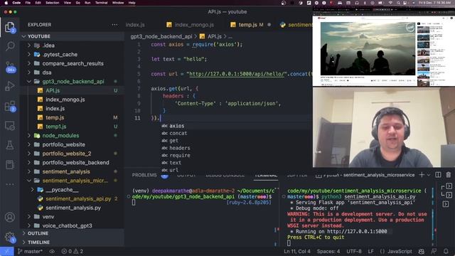The image size is (455, 256).
Task: Open the Extensions view
Action: click(x=10, y=106)
